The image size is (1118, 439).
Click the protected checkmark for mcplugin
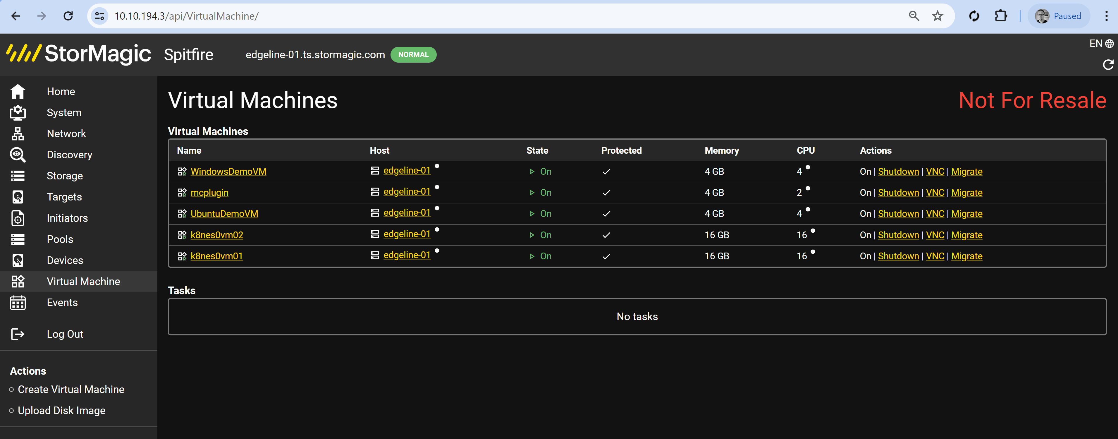click(606, 192)
